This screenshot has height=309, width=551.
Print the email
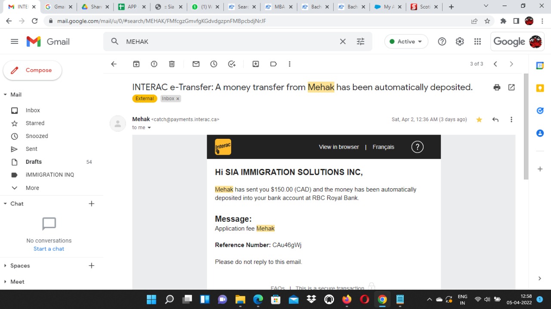pos(497,87)
